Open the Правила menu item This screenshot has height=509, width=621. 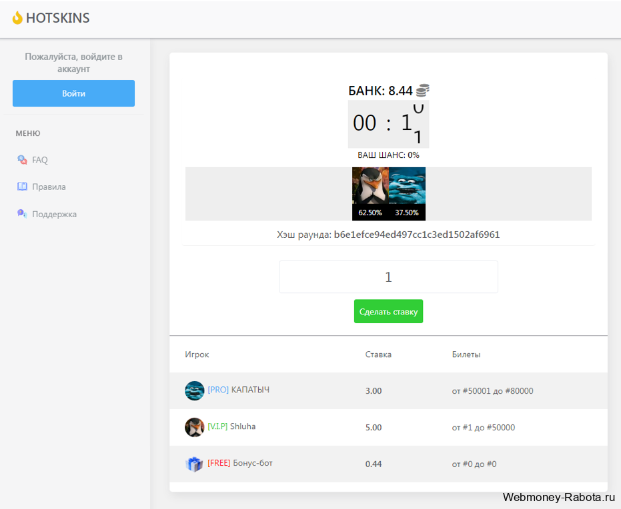pyautogui.click(x=49, y=187)
